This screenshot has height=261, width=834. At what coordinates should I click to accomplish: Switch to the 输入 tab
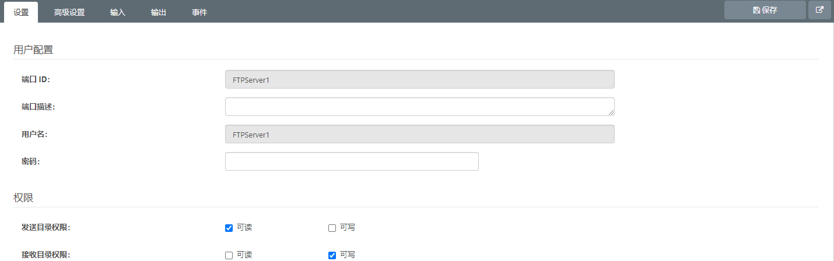118,12
